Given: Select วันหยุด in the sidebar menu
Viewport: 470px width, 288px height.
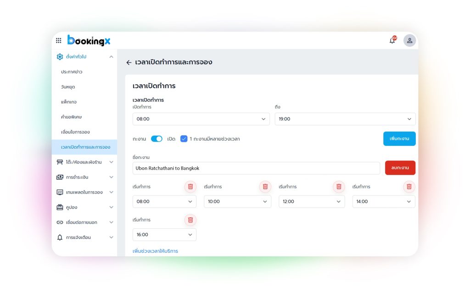Looking at the screenshot, I should tap(68, 87).
